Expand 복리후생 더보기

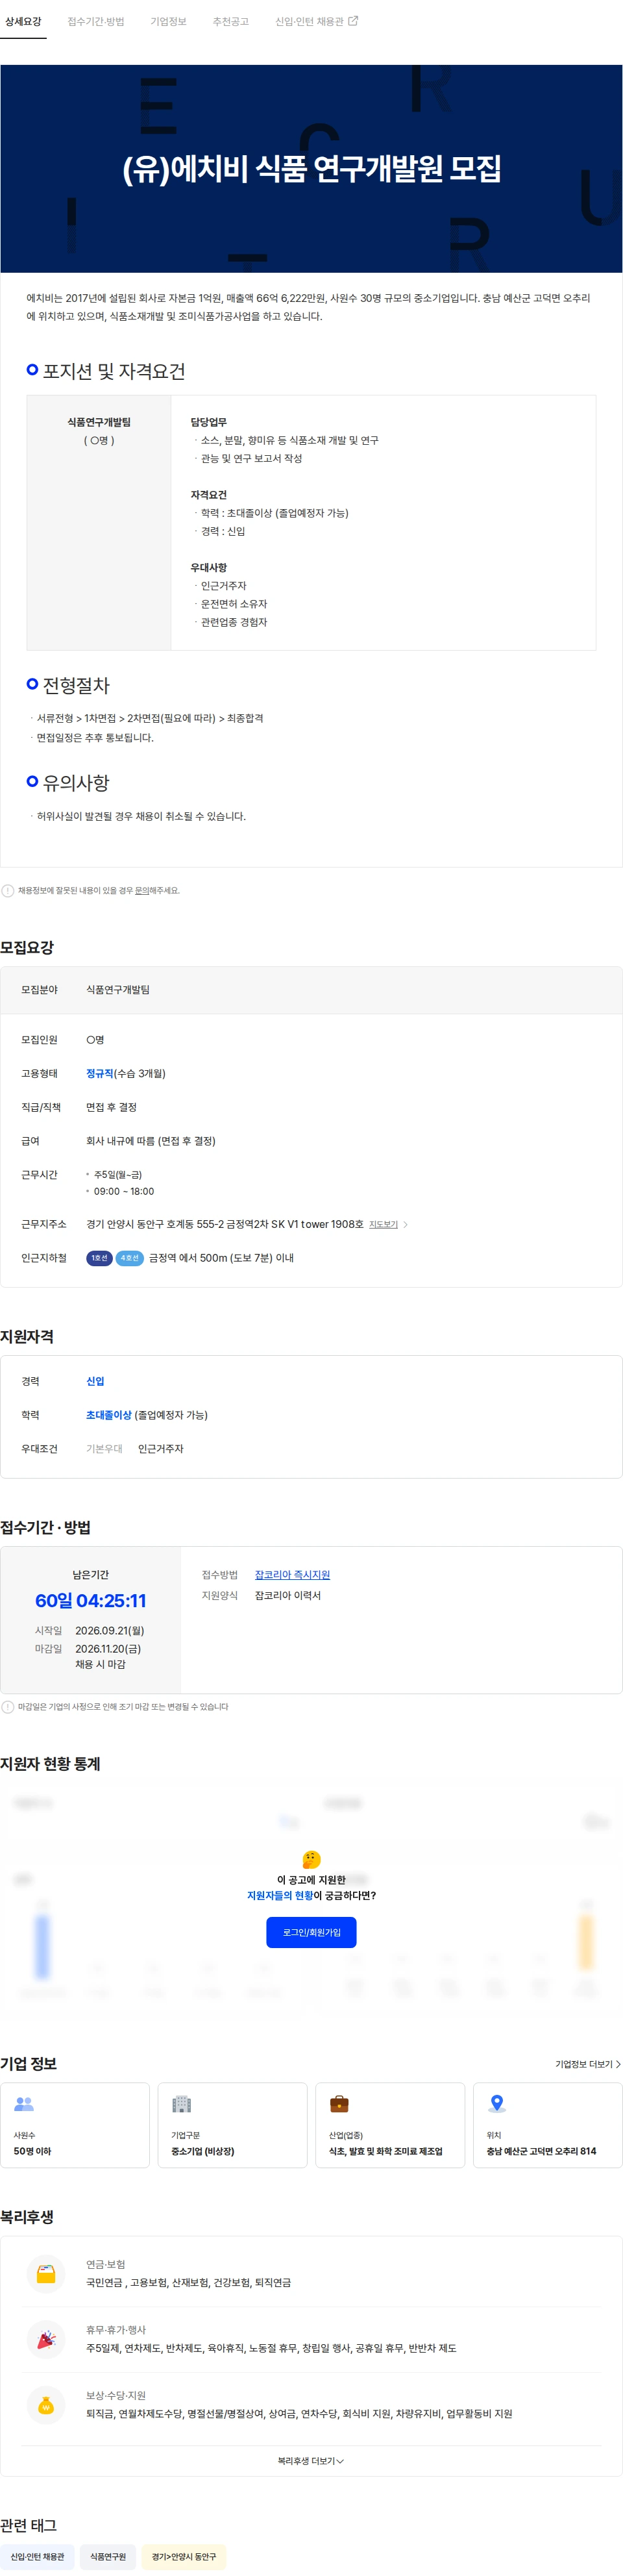[311, 2461]
